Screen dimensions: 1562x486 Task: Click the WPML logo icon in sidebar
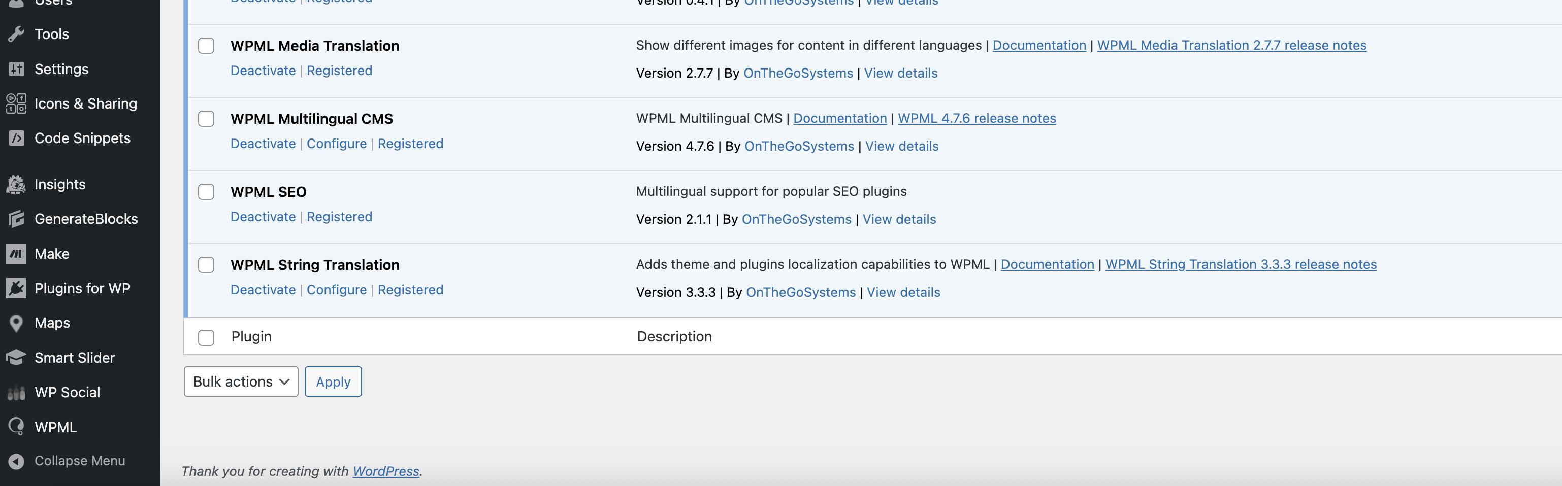tap(16, 427)
